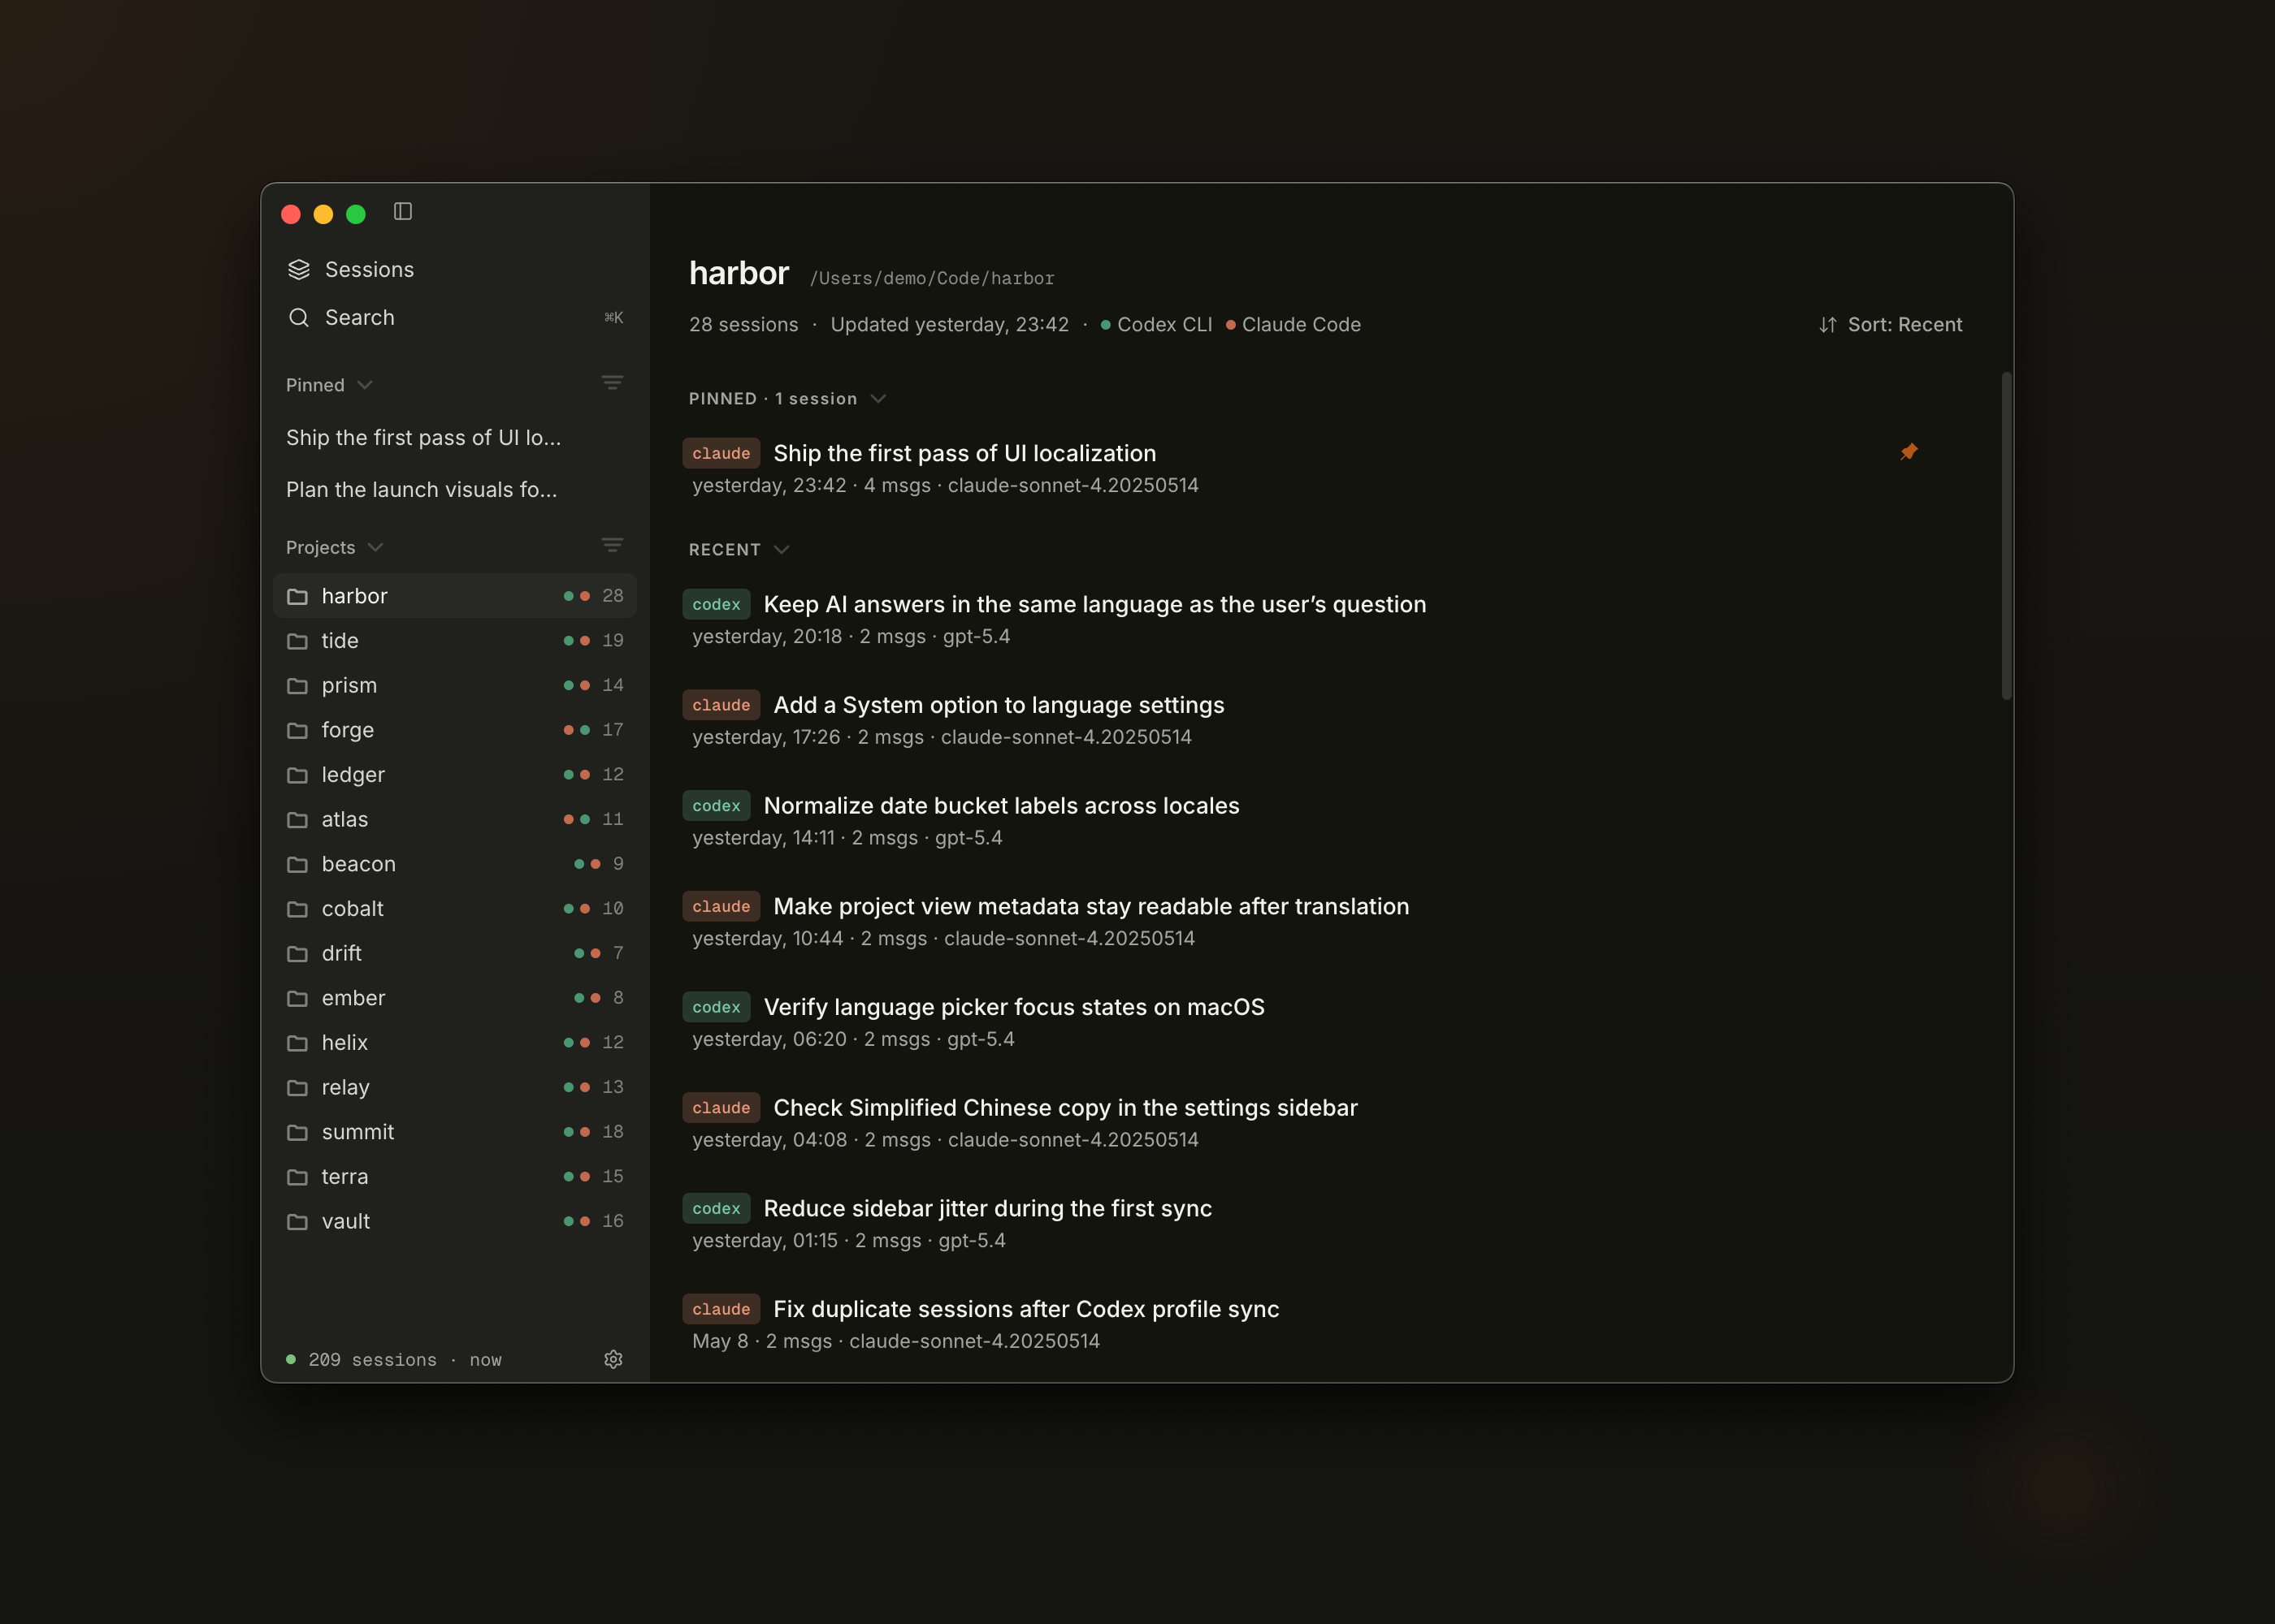Click claude badge on pinned UI localization session

pyautogui.click(x=721, y=453)
